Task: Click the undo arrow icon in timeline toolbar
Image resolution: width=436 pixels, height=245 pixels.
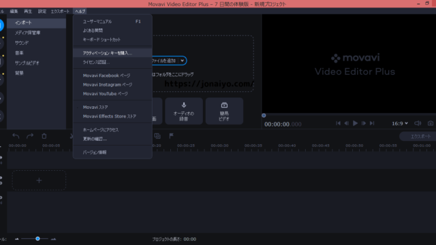Action: point(16,136)
